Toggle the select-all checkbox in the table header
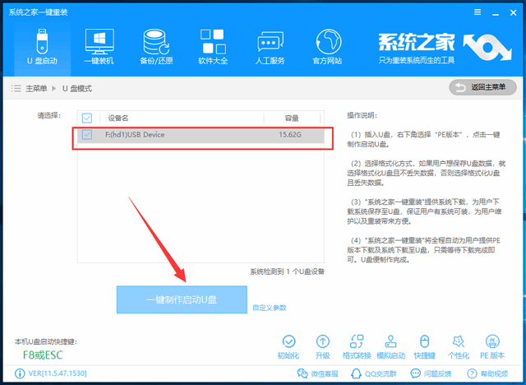526x385 pixels. click(x=88, y=118)
